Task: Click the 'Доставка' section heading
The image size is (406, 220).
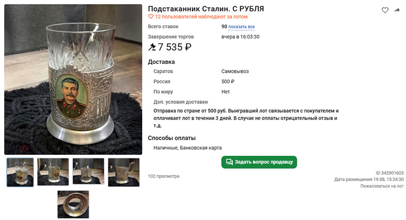Action: pos(161,62)
